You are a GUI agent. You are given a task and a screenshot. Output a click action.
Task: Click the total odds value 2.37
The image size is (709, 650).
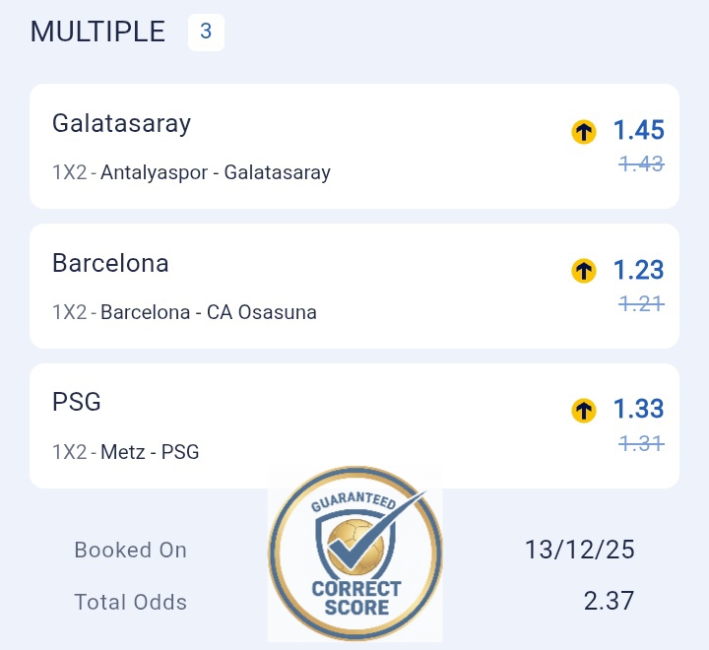[609, 600]
